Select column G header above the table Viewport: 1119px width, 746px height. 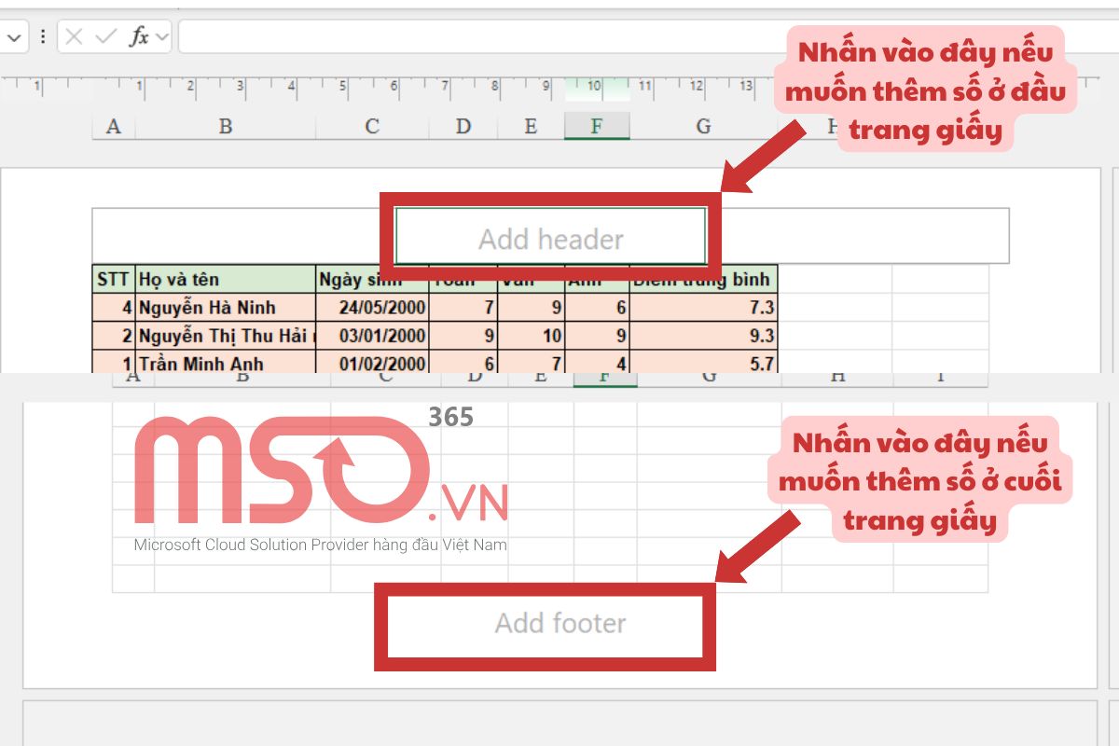click(704, 126)
